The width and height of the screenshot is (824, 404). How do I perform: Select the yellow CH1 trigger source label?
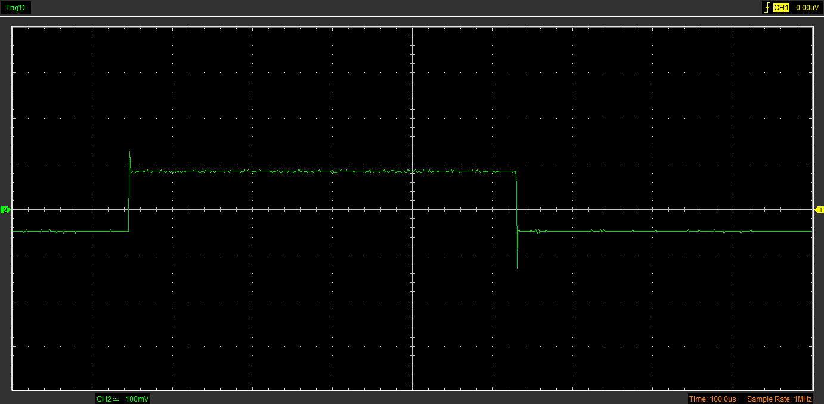point(781,8)
